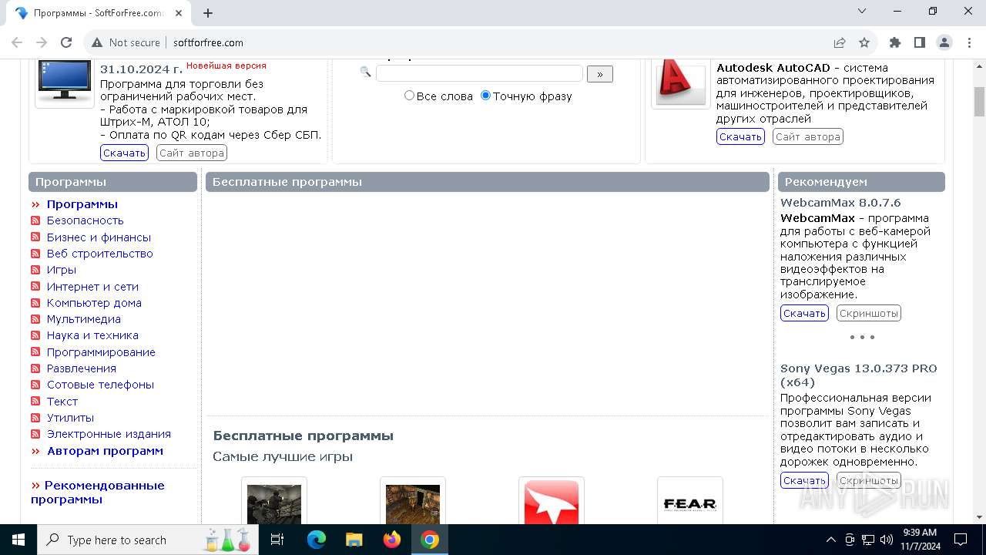Viewport: 986px width, 555px height.
Task: Open Развлечения category link
Action: (x=82, y=368)
